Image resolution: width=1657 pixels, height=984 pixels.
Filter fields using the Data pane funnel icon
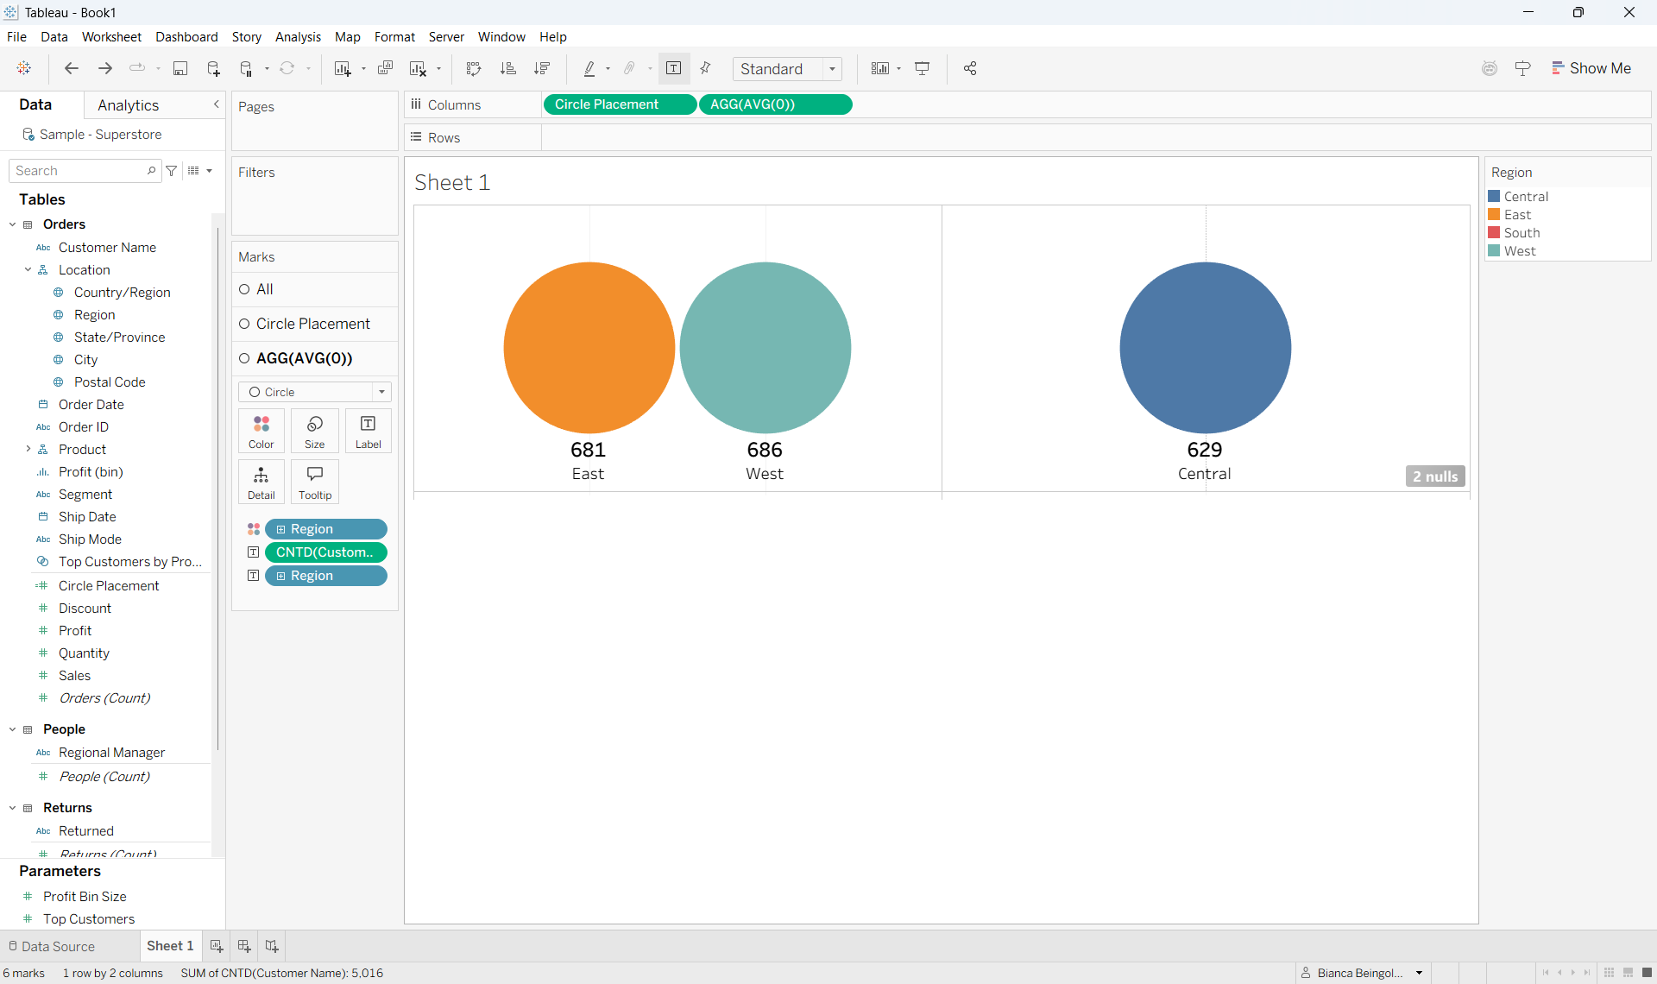tap(172, 171)
